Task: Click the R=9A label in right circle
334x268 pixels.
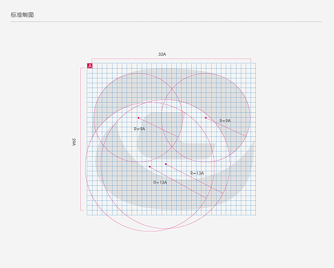Action: [225, 121]
